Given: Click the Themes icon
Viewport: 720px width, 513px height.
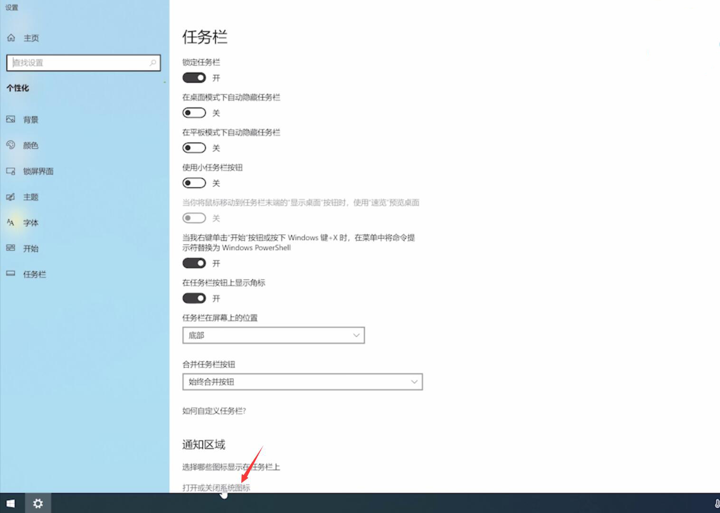Looking at the screenshot, I should pos(11,197).
